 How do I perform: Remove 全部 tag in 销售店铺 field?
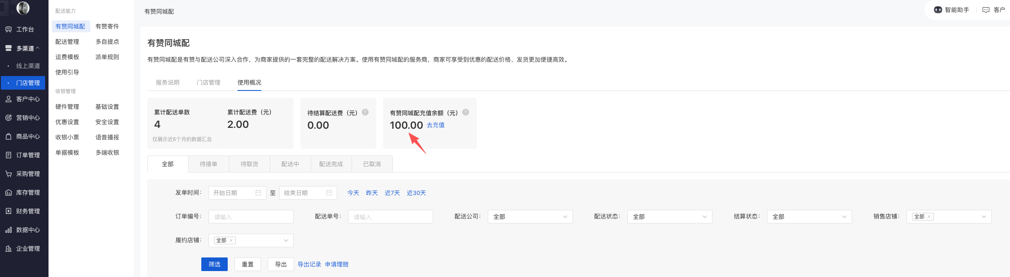929,217
